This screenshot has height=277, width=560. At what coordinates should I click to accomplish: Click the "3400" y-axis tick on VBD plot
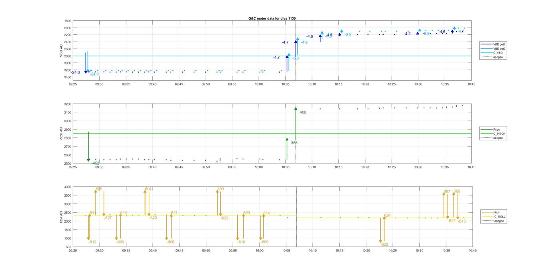tap(68, 77)
